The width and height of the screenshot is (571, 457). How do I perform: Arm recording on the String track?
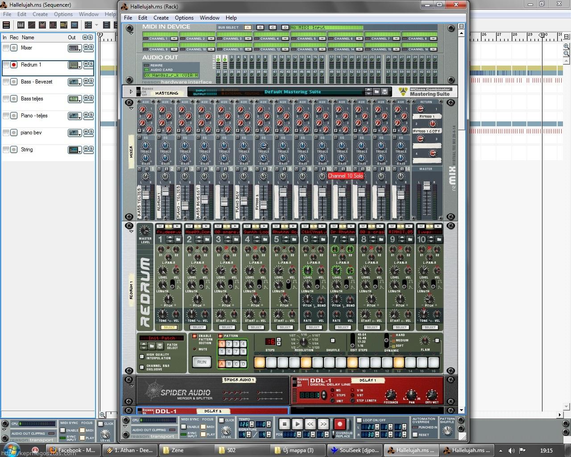(14, 150)
